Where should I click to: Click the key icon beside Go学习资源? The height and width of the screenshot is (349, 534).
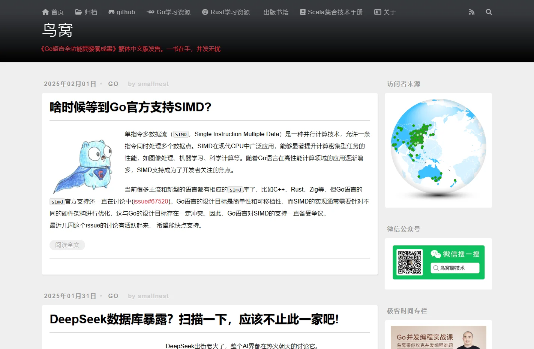[150, 12]
